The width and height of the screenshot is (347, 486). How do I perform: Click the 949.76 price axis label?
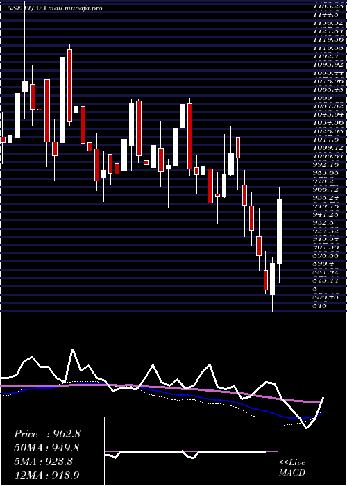(325, 206)
